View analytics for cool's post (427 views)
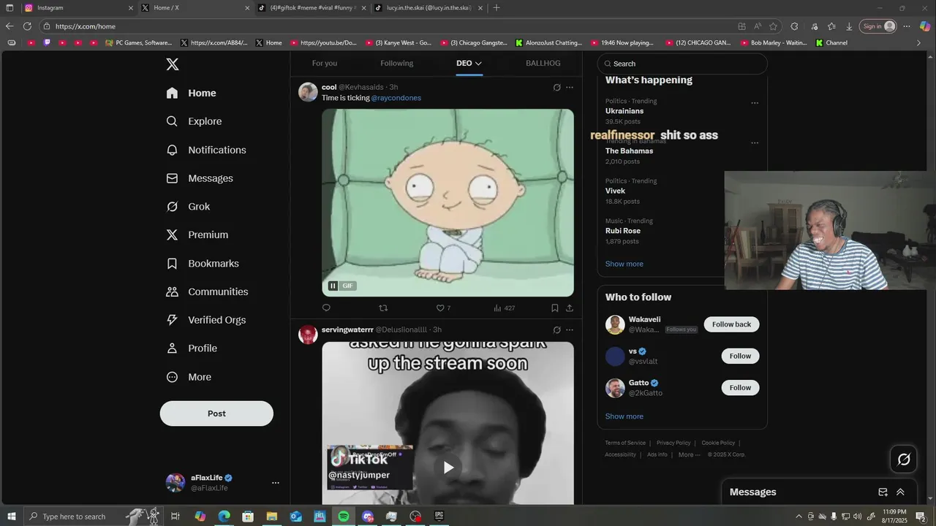Screen dimensions: 936x526 (504, 308)
